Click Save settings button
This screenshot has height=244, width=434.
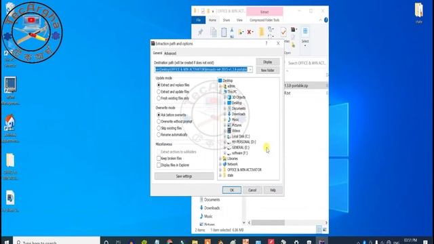click(184, 176)
